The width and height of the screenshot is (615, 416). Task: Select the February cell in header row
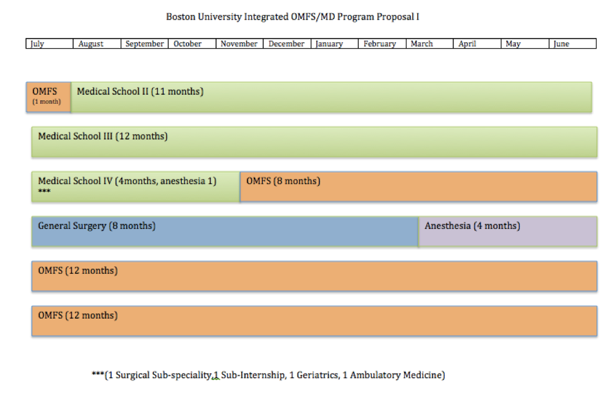pyautogui.click(x=382, y=44)
